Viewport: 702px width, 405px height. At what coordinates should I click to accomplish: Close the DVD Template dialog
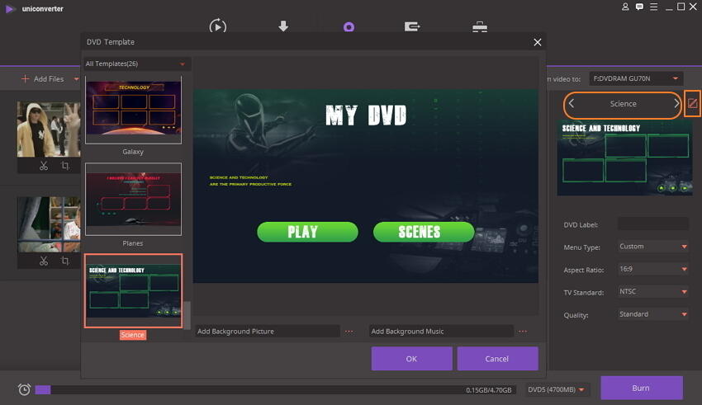(x=538, y=42)
